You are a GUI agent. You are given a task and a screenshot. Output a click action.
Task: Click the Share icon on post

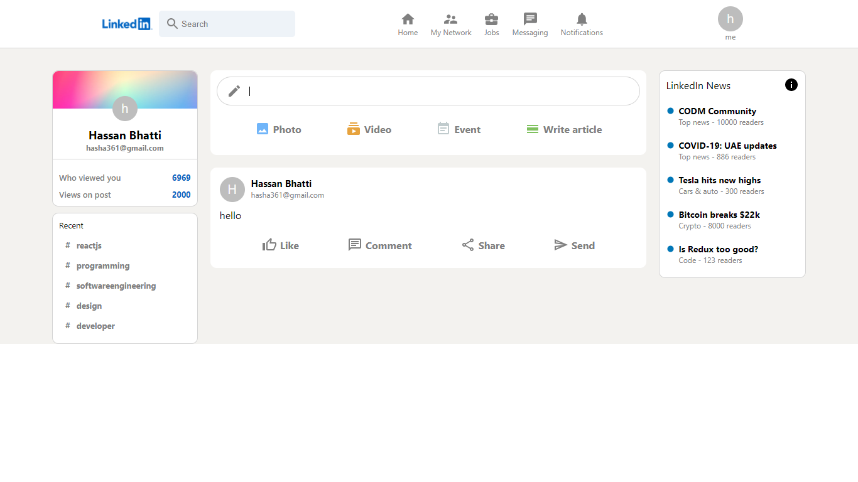[x=468, y=245]
